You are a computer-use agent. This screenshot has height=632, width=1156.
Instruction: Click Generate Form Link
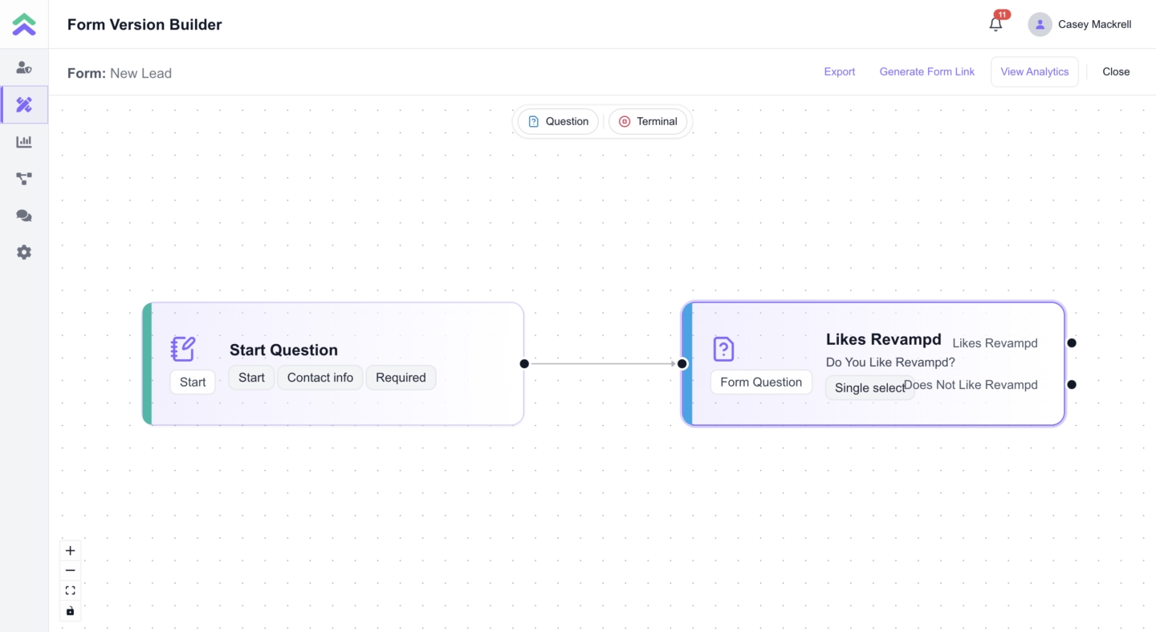pyautogui.click(x=926, y=72)
